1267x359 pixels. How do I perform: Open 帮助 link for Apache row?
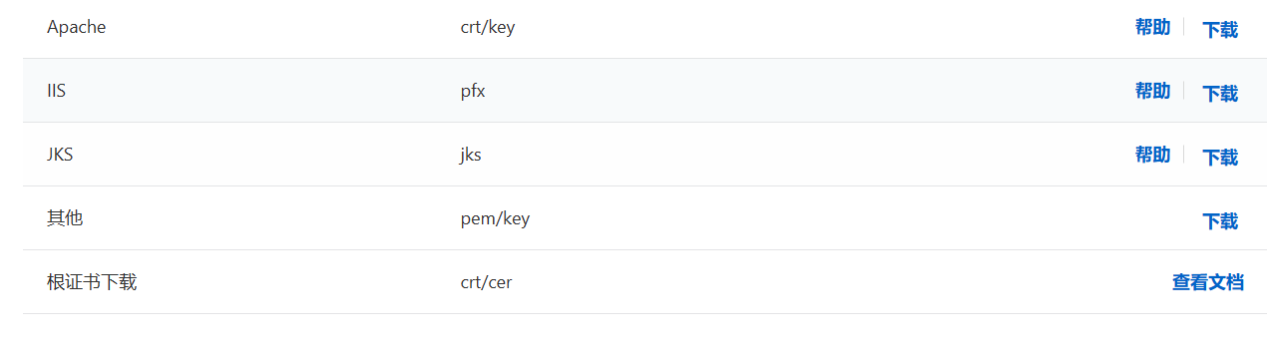[1152, 27]
